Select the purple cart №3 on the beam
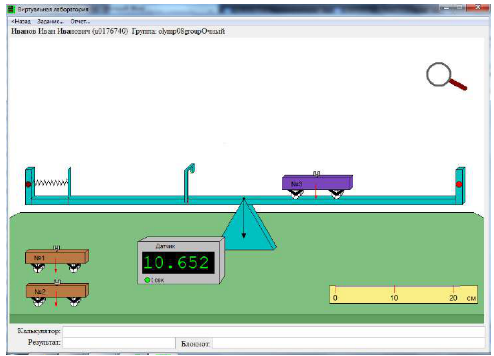This screenshot has width=494, height=356. coord(317,185)
